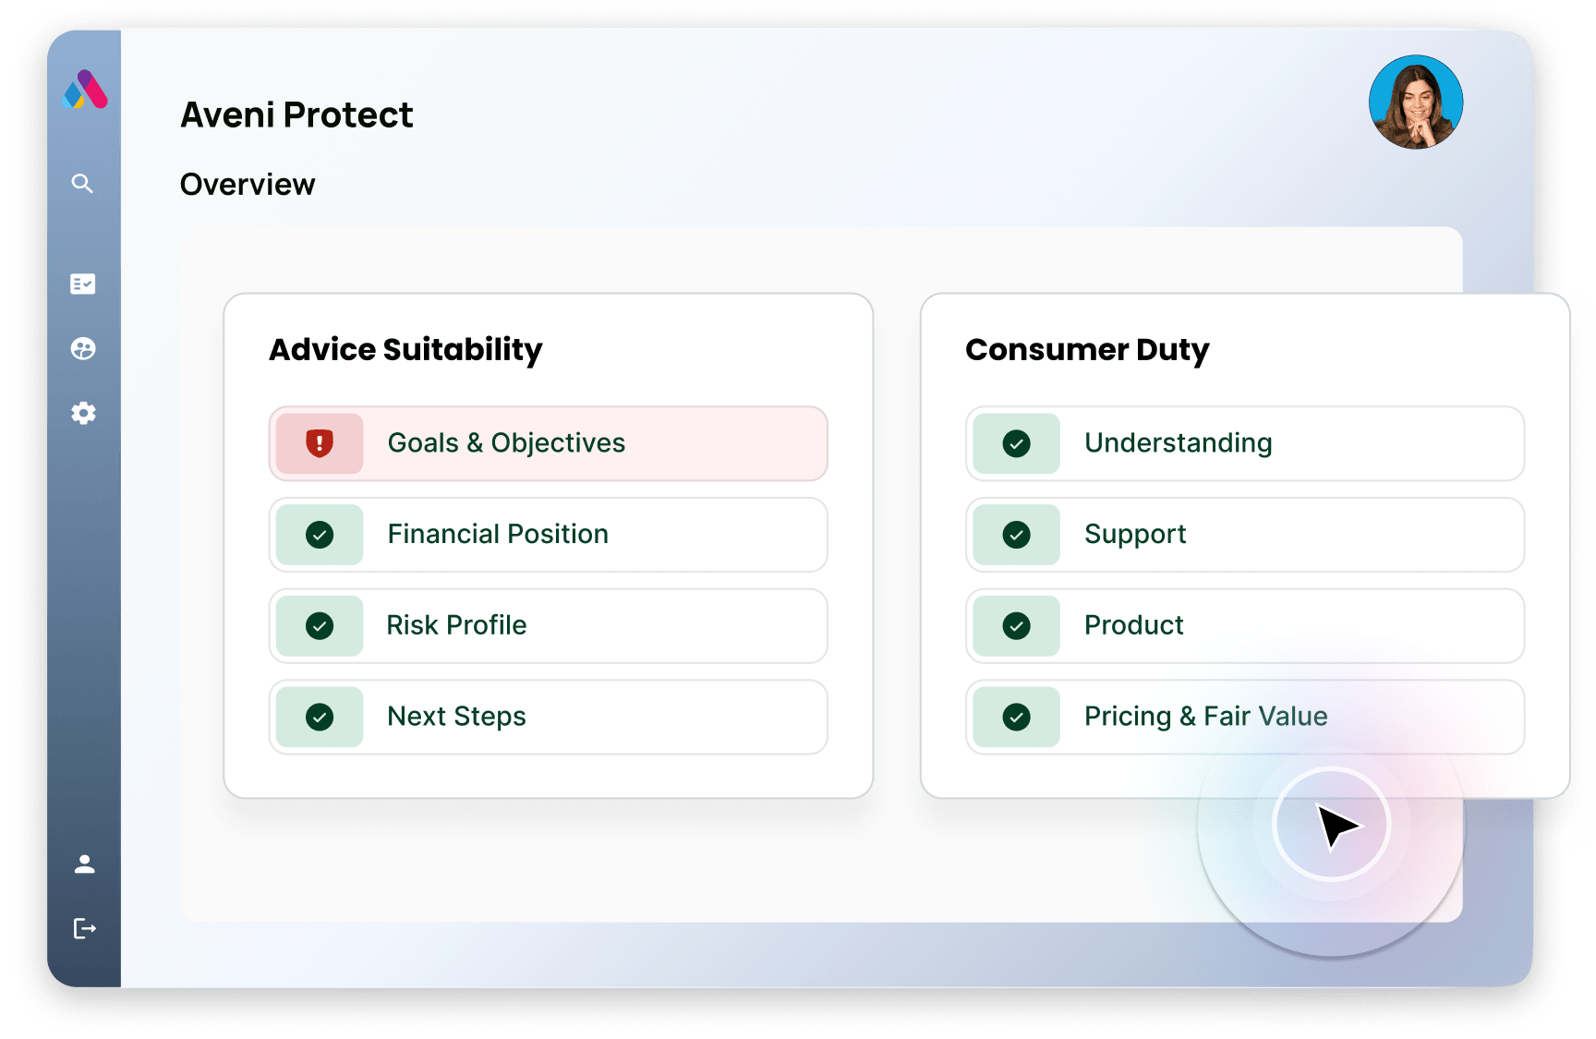
Task: Click green check icon for Financial Position
Action: [320, 535]
